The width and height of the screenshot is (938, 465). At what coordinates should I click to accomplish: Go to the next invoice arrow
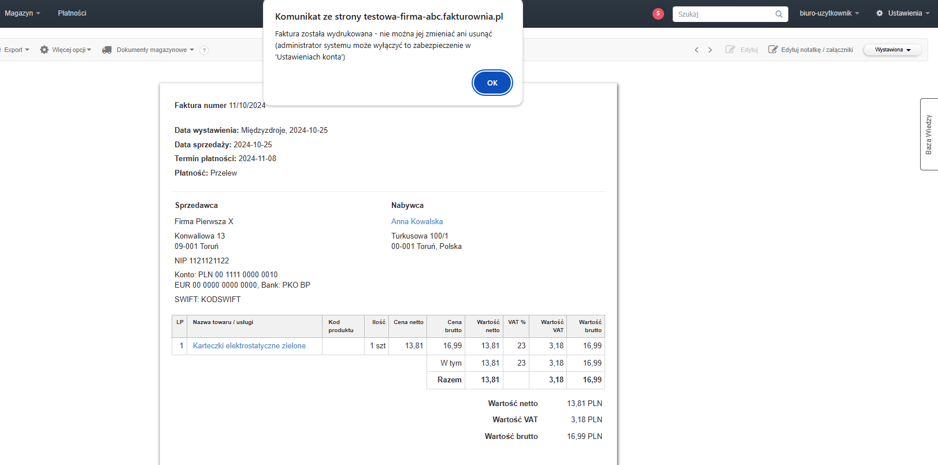click(x=710, y=50)
